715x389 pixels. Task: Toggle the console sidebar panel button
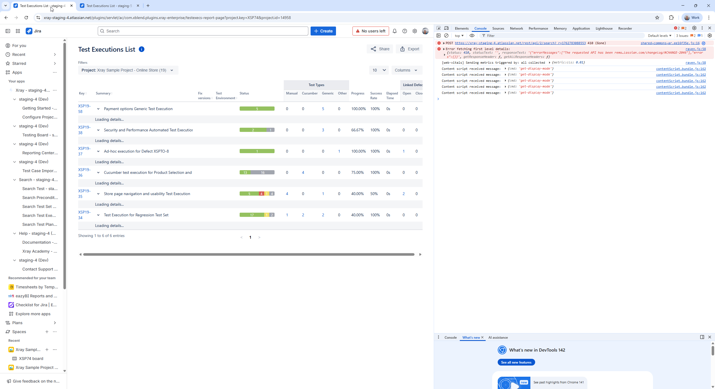click(438, 35)
